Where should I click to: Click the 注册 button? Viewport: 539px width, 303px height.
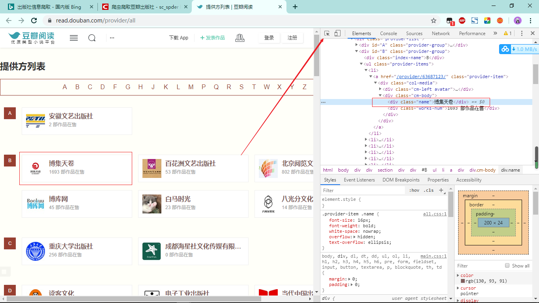click(x=292, y=38)
